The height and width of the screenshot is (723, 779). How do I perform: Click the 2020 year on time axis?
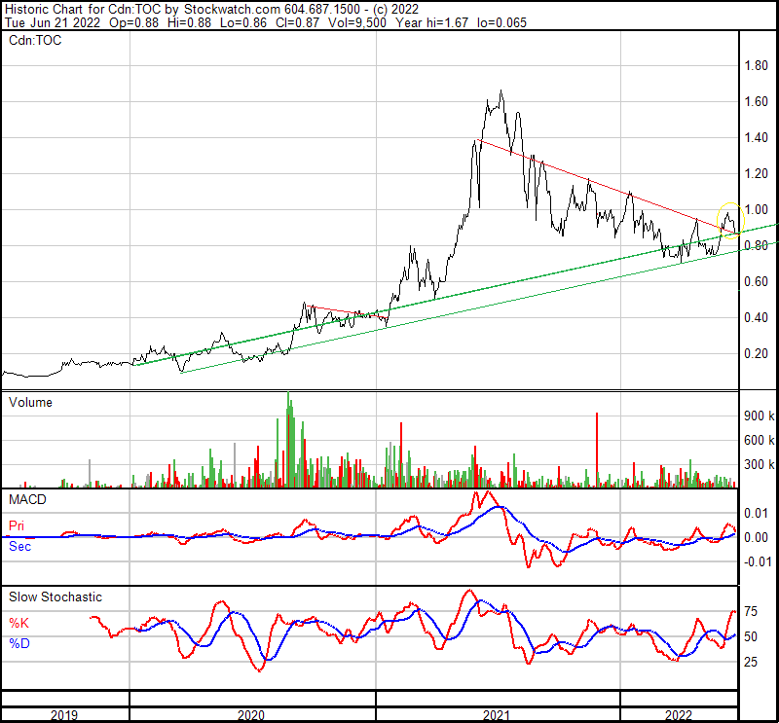click(x=251, y=715)
